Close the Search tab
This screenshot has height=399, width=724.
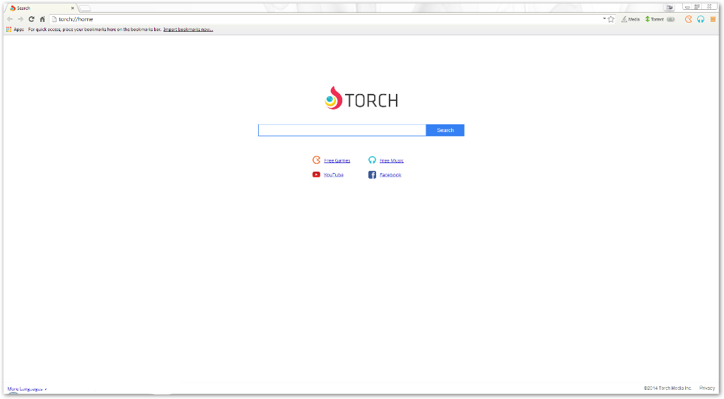[73, 8]
